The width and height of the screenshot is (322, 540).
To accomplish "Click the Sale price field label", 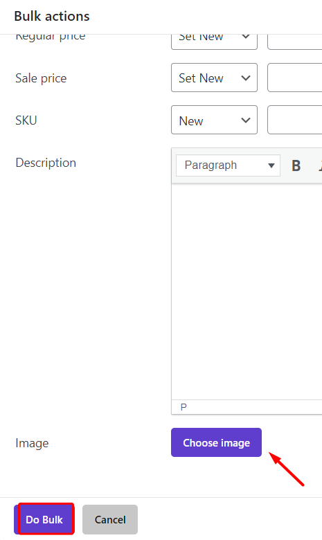I will [x=41, y=78].
